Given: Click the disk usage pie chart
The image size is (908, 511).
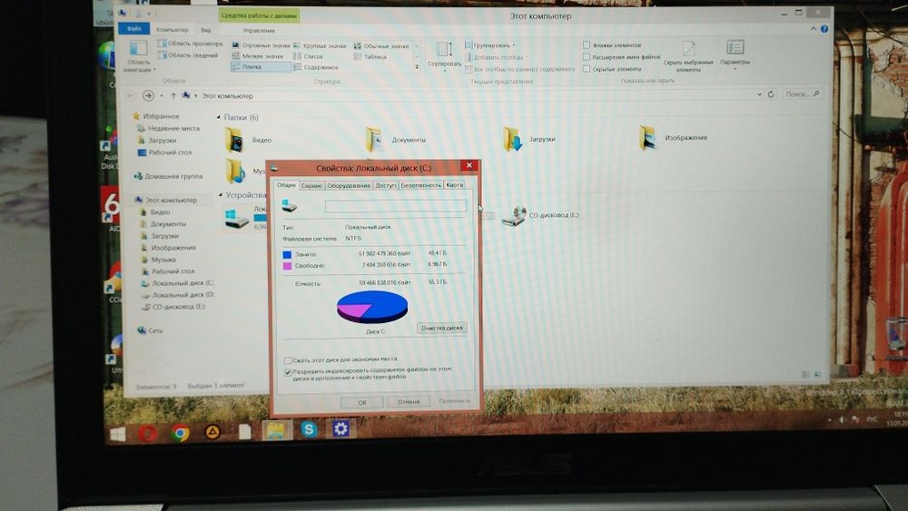Looking at the screenshot, I should tap(372, 307).
